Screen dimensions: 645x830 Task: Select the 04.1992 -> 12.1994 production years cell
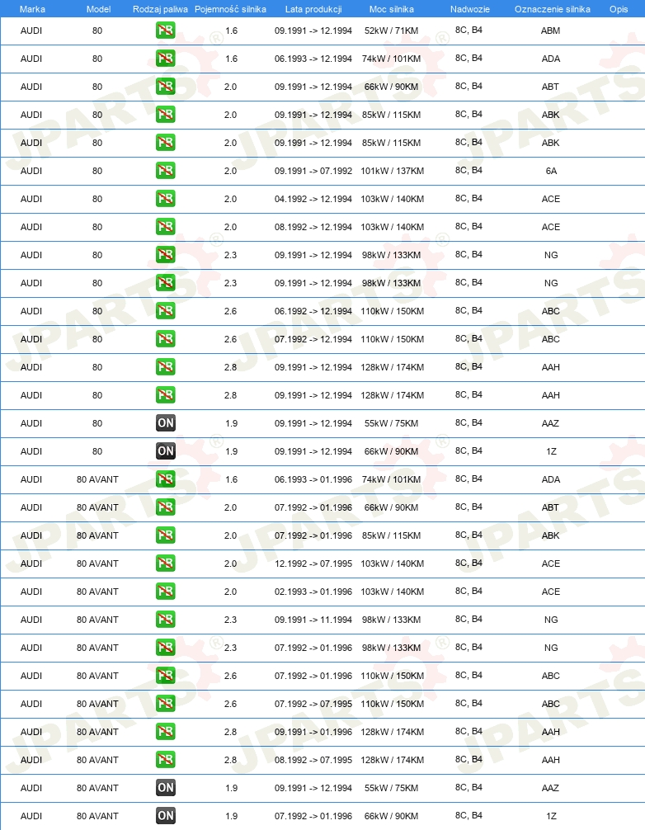(x=313, y=199)
